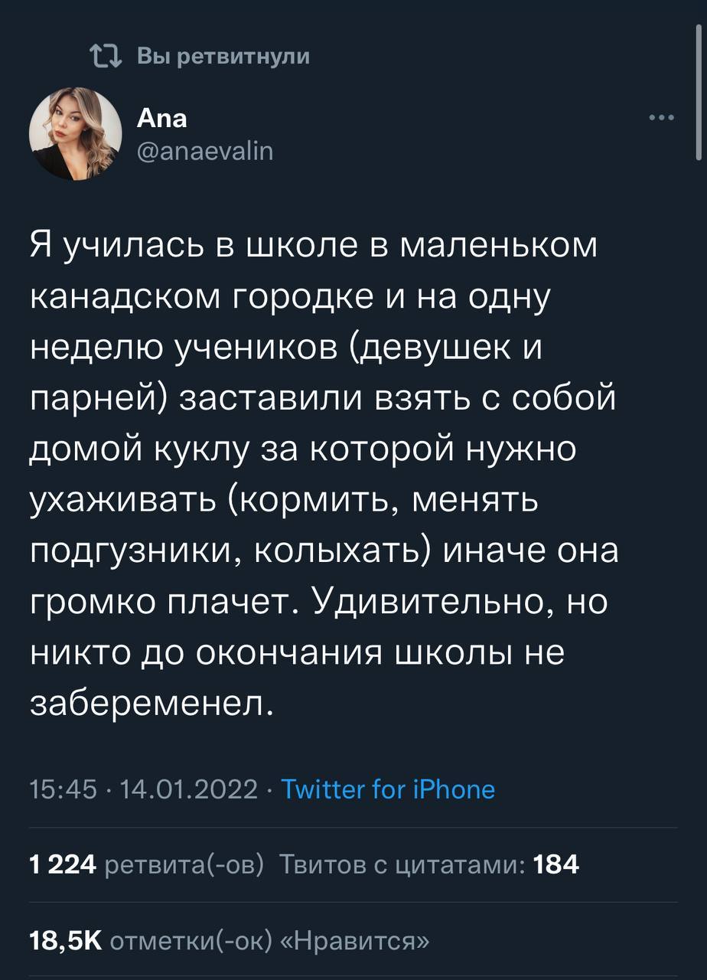Screen dimensions: 707x980
Task: Click the tweet's last word "забеременел"
Action: coord(148,701)
